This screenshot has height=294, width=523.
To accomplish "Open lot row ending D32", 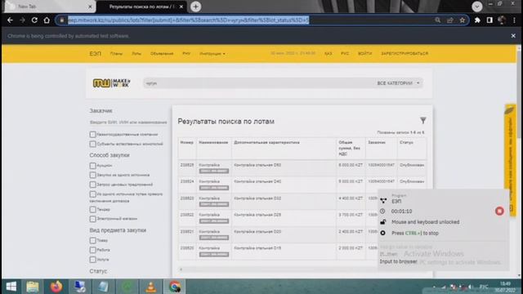I will [302, 202].
